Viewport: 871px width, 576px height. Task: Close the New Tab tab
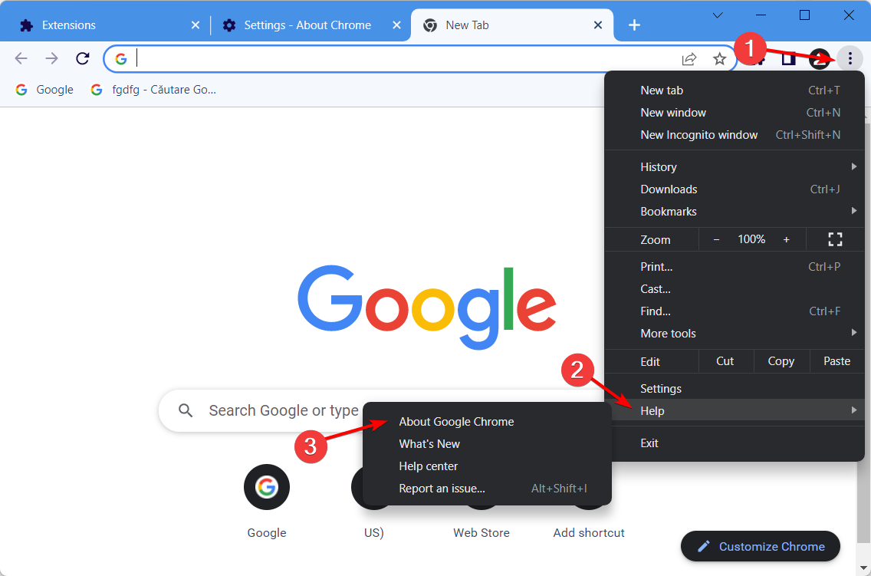coord(598,25)
